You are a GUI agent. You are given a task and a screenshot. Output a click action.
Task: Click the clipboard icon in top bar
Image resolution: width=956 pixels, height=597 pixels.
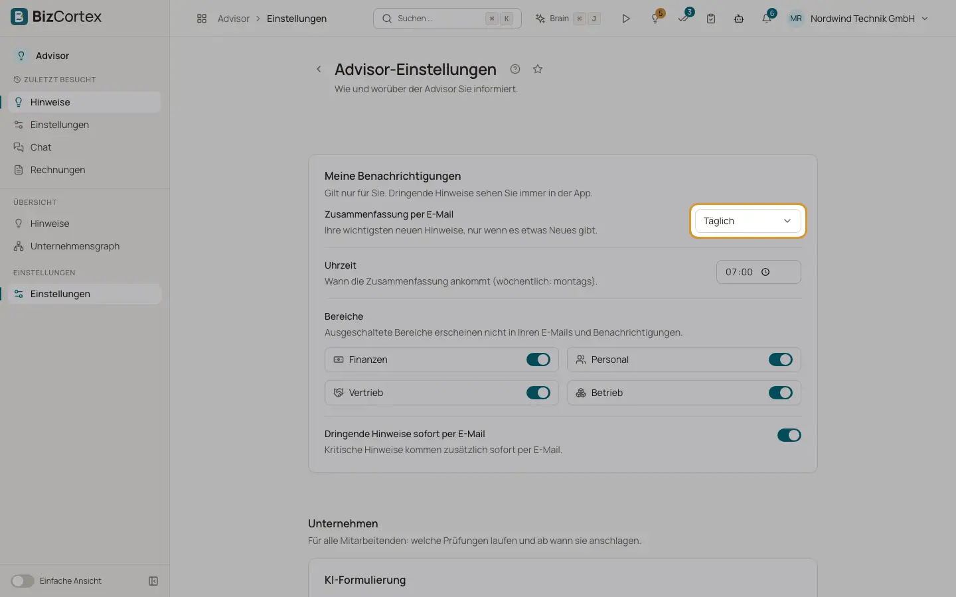pos(711,19)
